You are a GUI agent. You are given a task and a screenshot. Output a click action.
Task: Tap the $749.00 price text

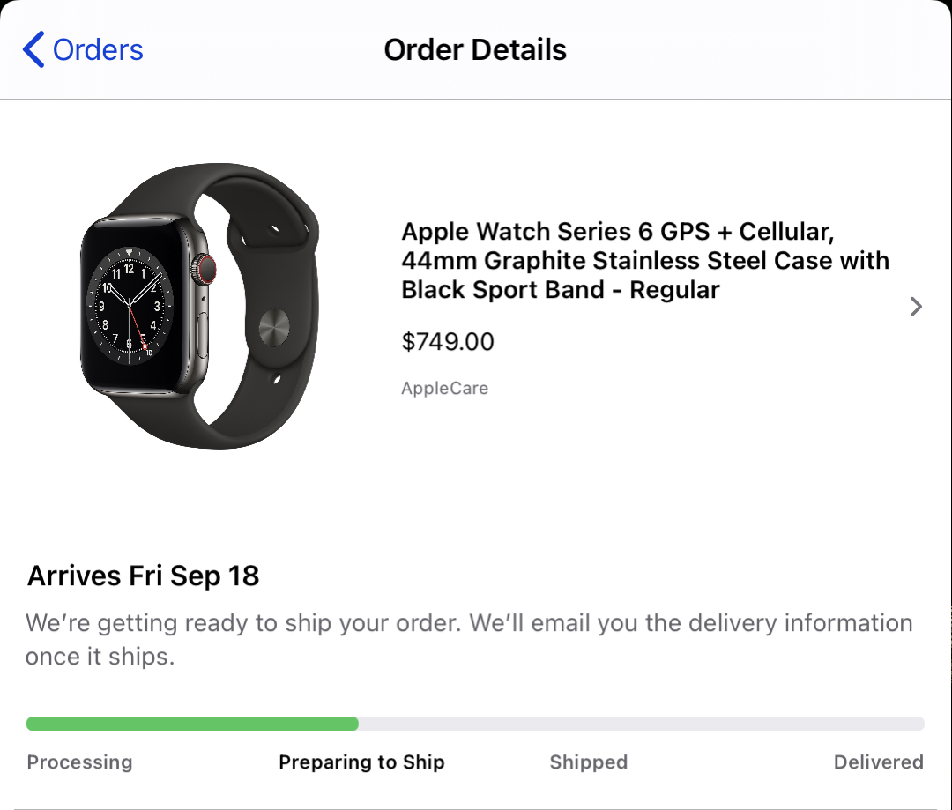[x=448, y=341]
